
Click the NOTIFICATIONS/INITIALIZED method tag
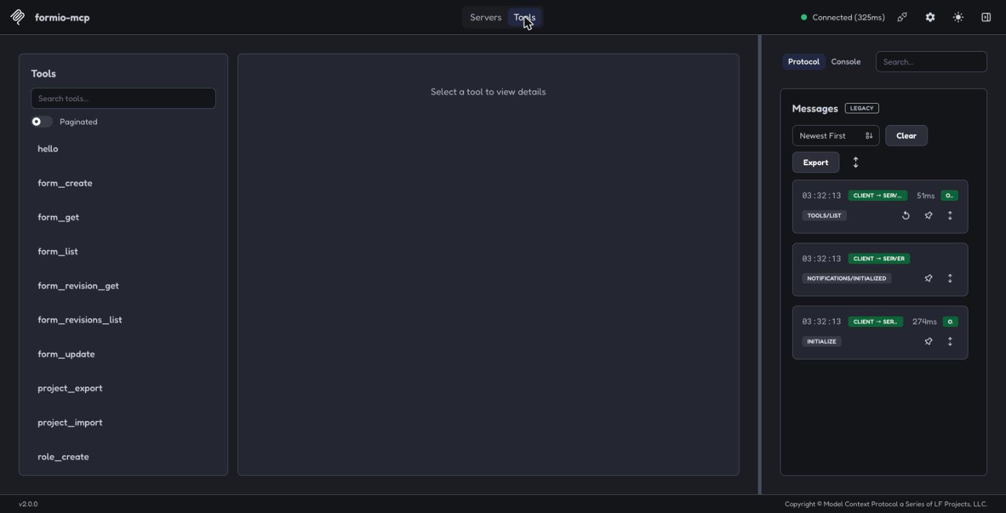(x=847, y=279)
